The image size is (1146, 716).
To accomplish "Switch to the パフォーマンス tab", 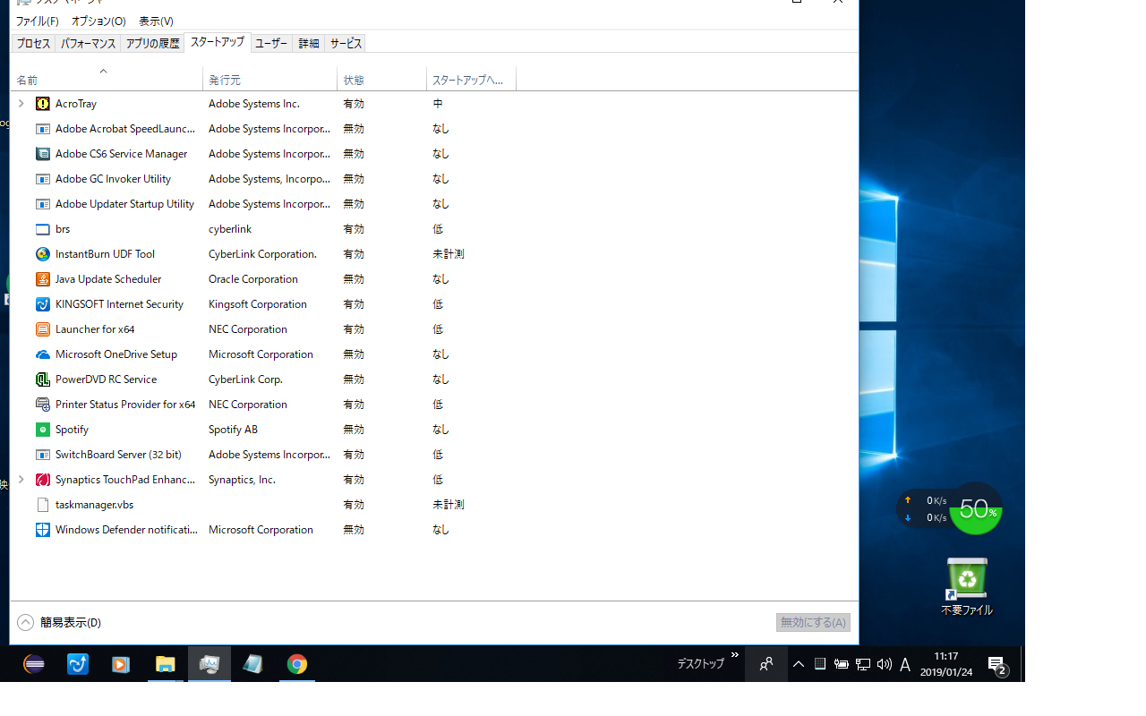I will click(x=88, y=43).
